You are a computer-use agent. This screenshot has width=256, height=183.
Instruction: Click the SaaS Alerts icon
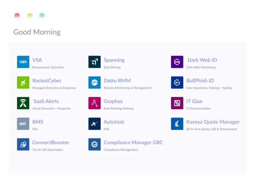point(23,103)
